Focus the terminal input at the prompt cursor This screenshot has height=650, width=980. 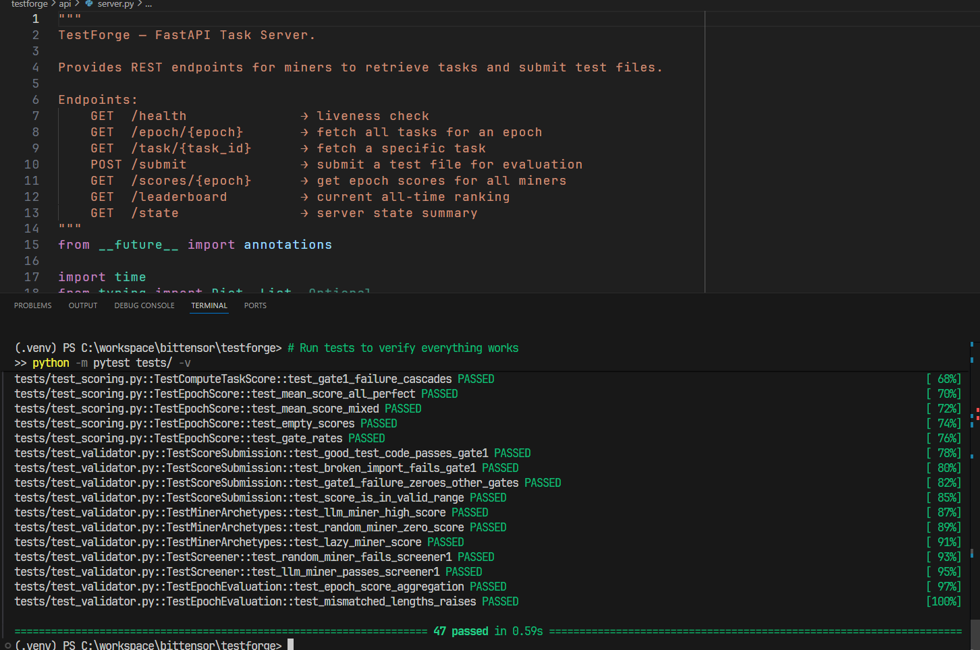coord(290,645)
